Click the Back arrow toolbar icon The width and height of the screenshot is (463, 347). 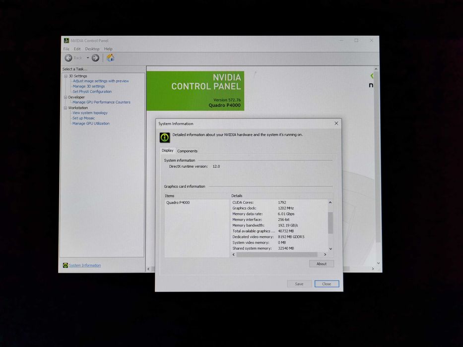[x=68, y=58]
